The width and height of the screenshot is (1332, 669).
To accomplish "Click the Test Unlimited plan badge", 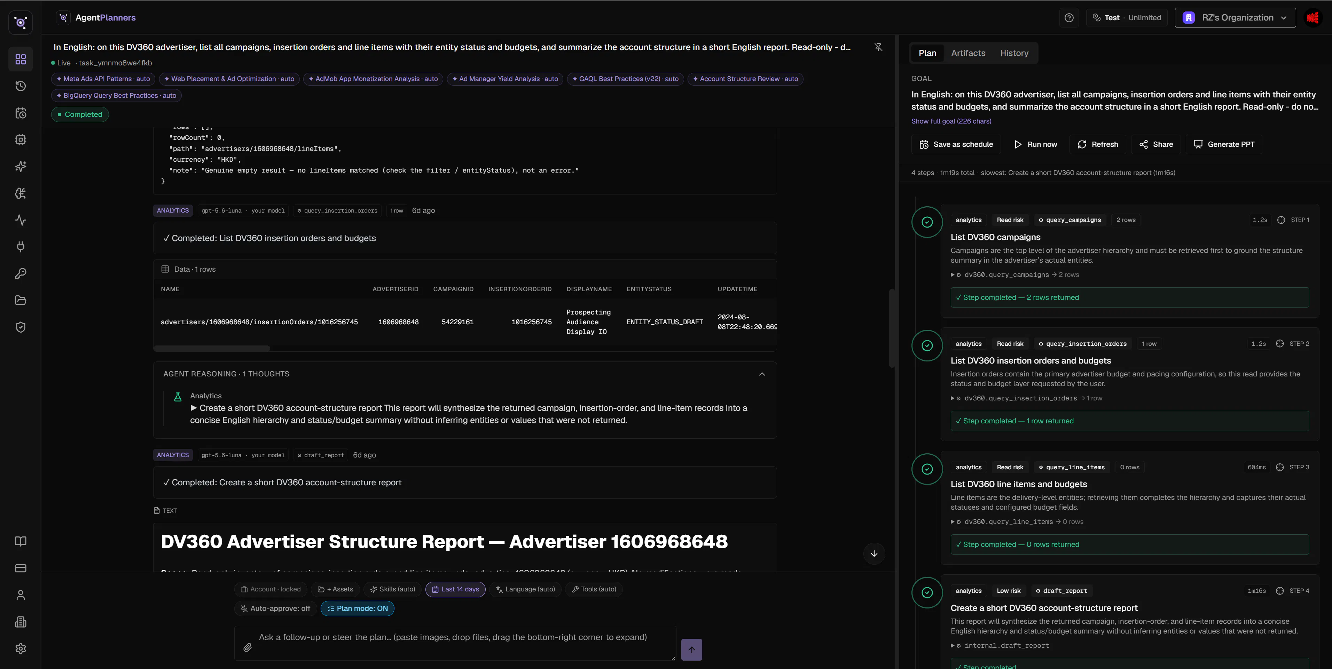I will click(x=1127, y=17).
